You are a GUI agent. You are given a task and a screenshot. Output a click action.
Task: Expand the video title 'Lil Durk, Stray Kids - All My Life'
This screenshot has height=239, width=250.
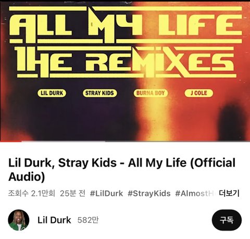click(x=122, y=169)
